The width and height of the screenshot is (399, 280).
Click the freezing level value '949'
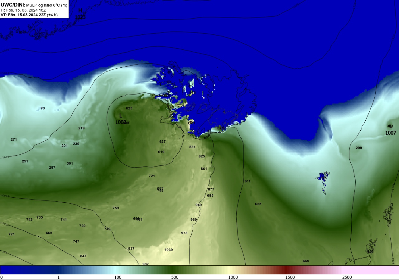(x=199, y=205)
